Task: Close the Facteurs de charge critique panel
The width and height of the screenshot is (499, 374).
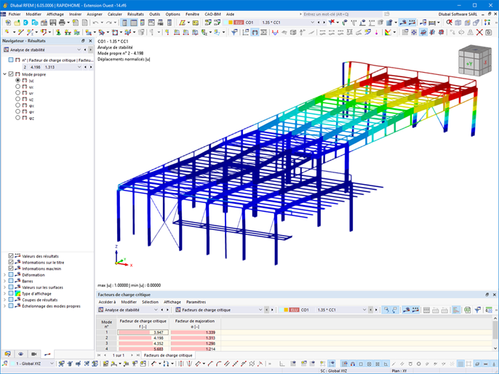Action: 494,295
